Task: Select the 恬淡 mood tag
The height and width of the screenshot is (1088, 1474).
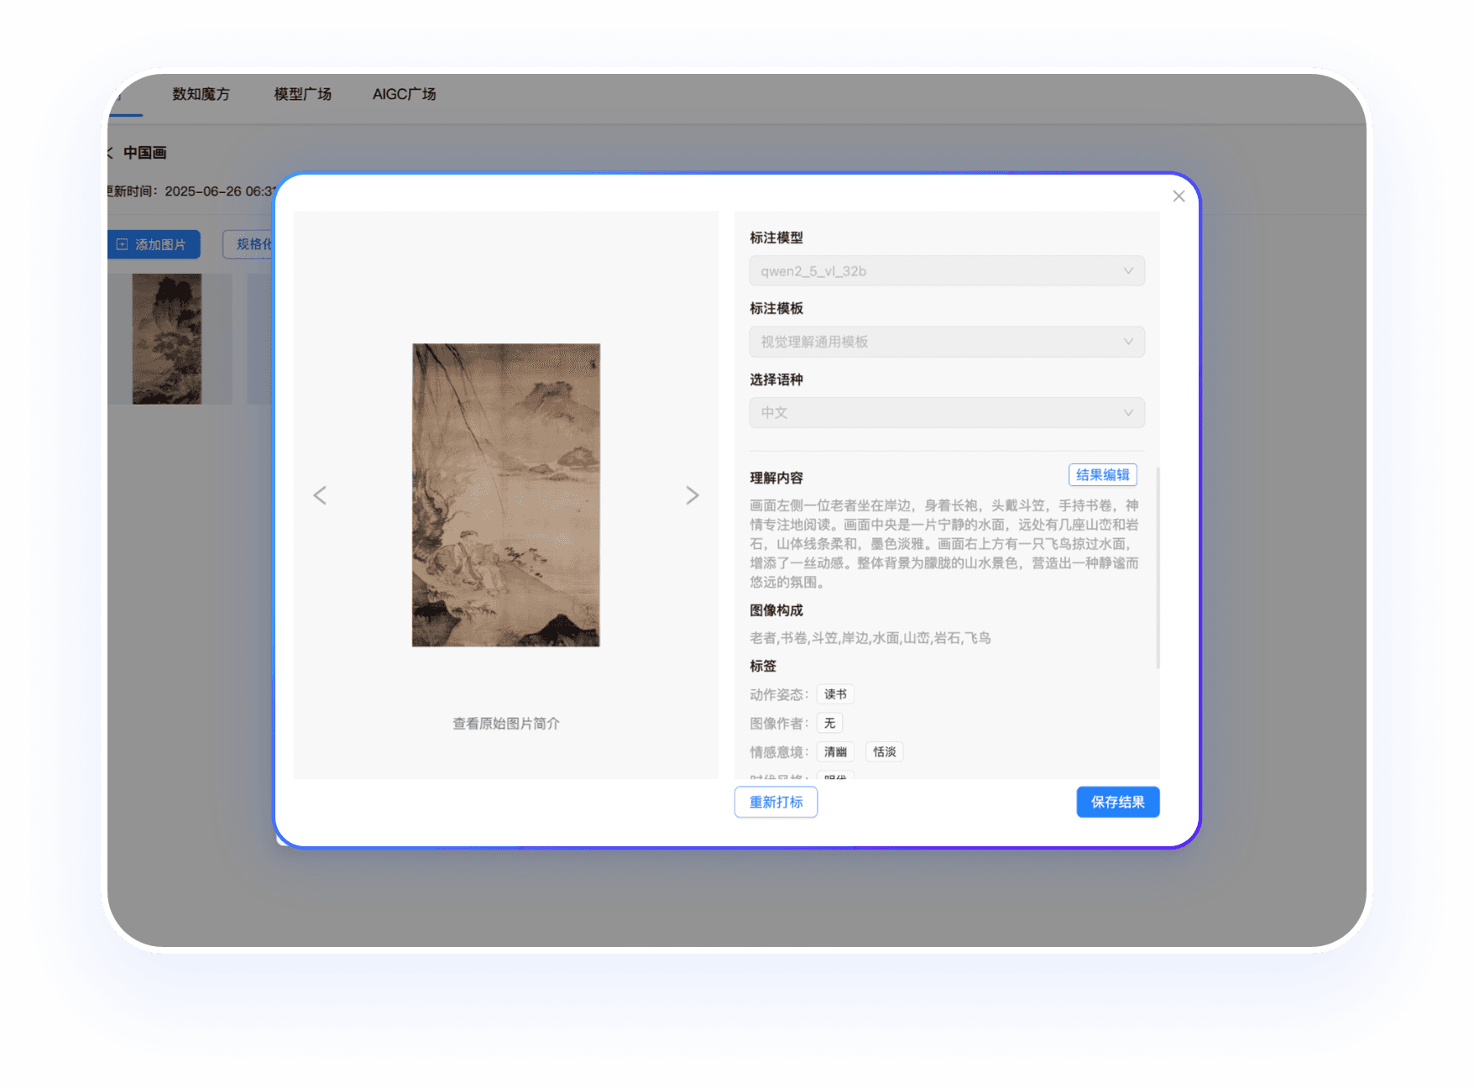Action: 884,751
